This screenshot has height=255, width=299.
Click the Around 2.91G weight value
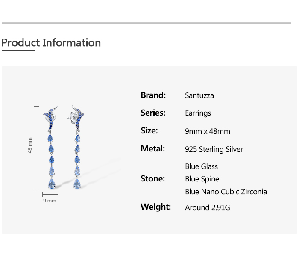coord(207,208)
